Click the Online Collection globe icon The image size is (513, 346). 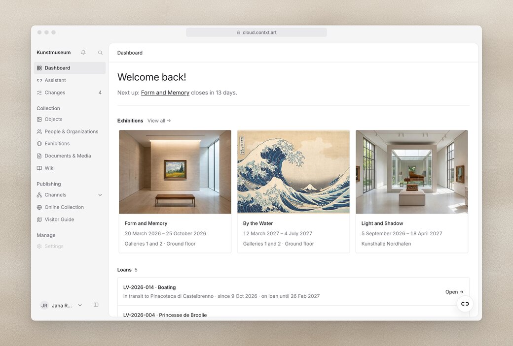(39, 207)
